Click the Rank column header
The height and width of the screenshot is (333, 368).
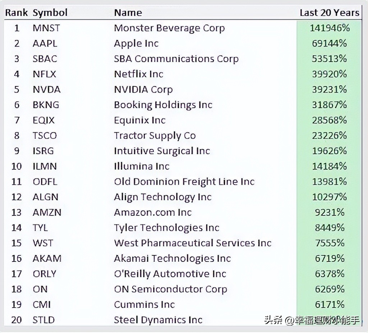[x=17, y=13]
